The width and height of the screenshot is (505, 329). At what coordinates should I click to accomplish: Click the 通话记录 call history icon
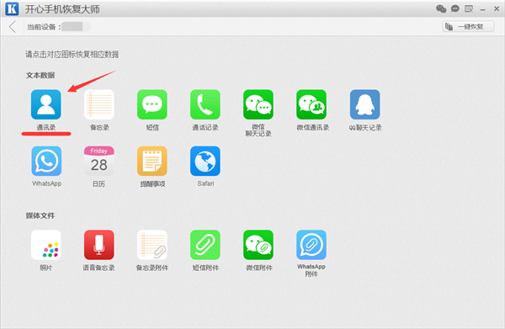point(205,104)
